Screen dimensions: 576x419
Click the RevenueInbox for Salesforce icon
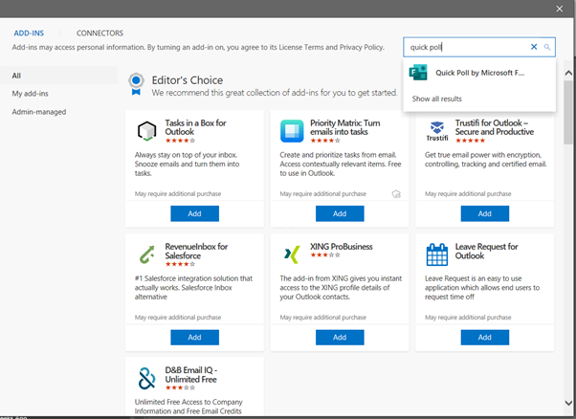coord(146,255)
